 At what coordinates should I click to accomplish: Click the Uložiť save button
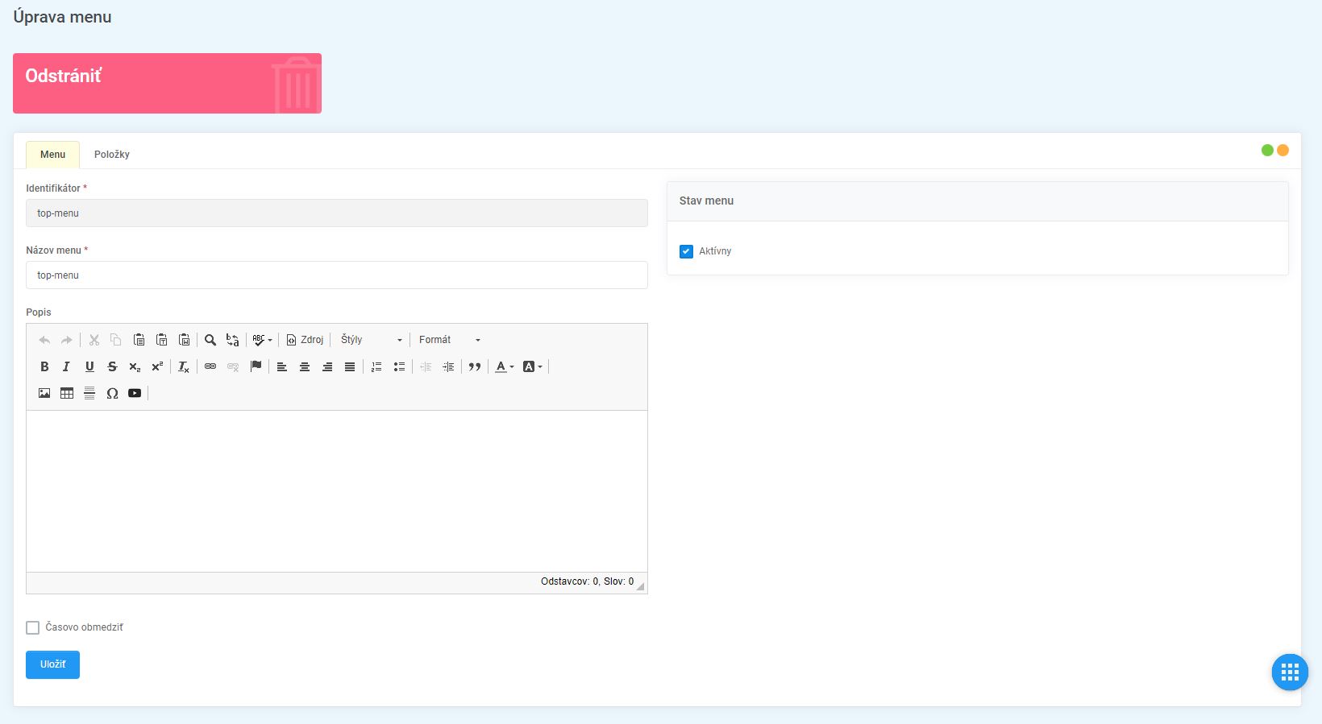52,664
